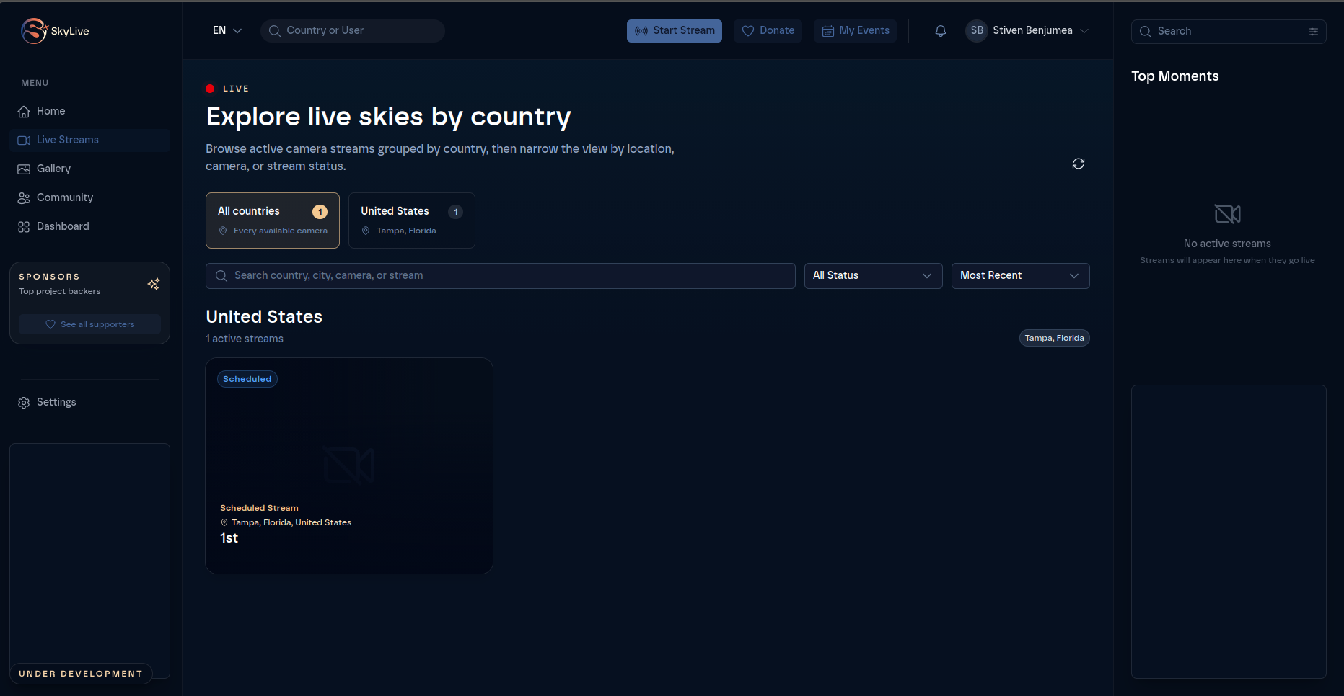Screen dimensions: 1344x696
Task: Go to the Gallery page
Action: click(90, 169)
